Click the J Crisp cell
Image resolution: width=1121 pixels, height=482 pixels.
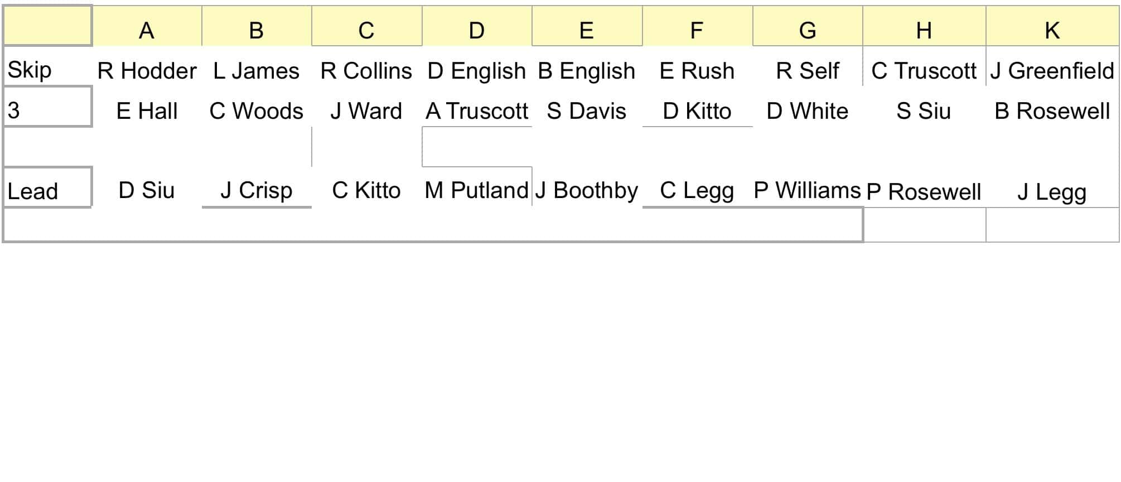pos(257,190)
